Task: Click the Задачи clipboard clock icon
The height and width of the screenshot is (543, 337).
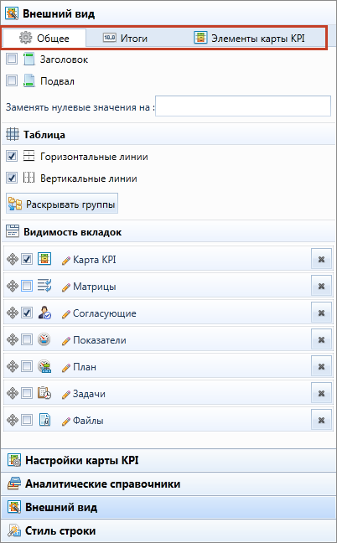Action: (44, 393)
